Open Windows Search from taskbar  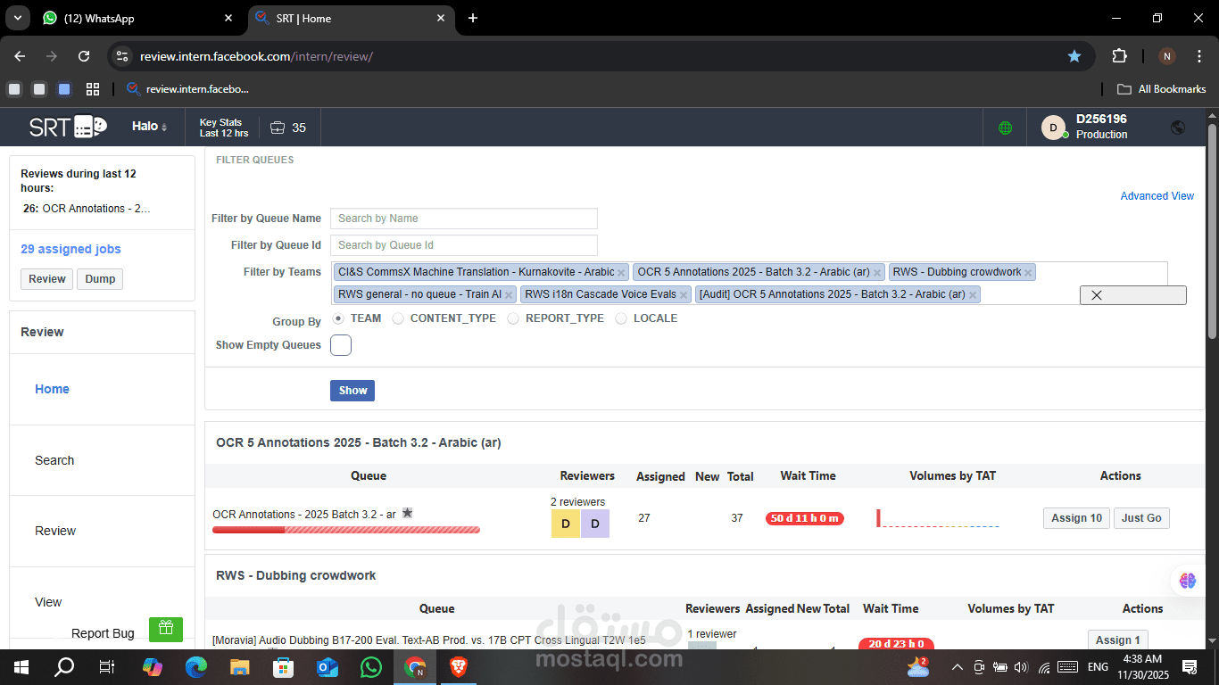64,666
